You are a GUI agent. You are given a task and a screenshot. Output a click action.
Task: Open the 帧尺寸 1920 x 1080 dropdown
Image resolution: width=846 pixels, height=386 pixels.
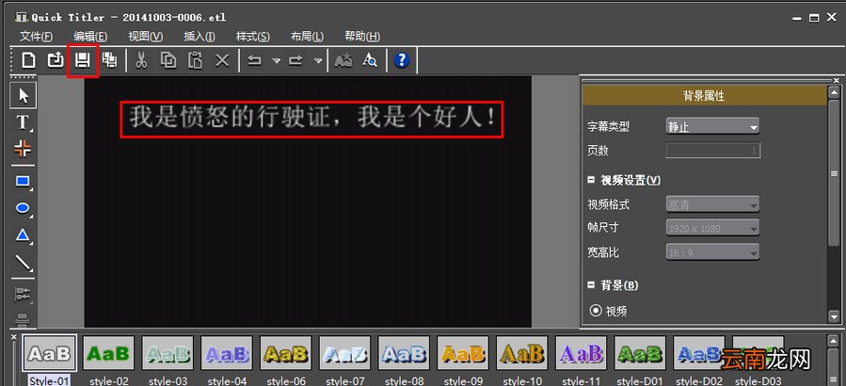(x=712, y=229)
